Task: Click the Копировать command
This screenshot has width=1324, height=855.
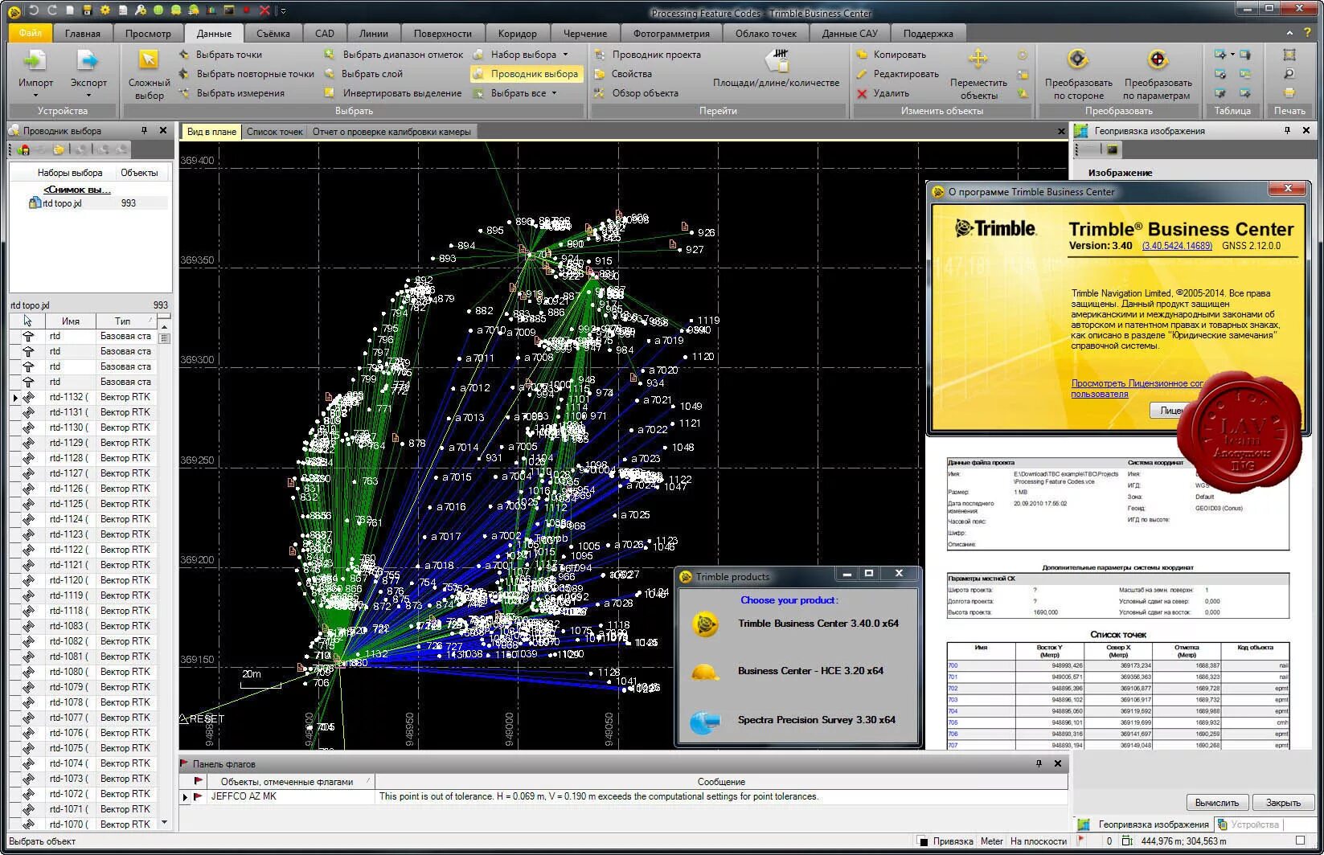Action: (x=892, y=55)
